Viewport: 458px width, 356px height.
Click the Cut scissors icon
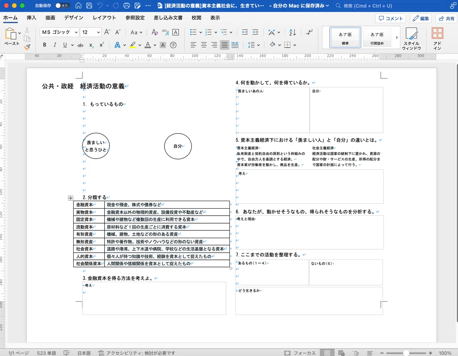click(x=27, y=31)
